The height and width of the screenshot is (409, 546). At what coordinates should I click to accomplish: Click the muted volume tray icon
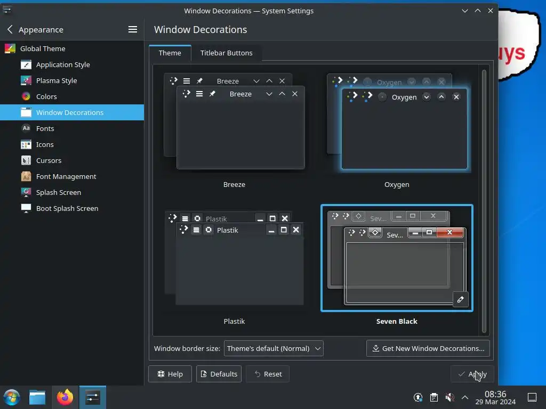click(x=449, y=397)
